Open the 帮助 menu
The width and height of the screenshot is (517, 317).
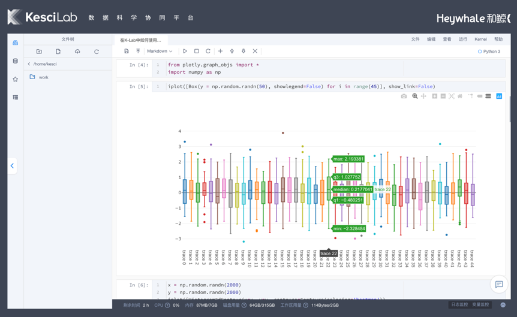(x=498, y=39)
